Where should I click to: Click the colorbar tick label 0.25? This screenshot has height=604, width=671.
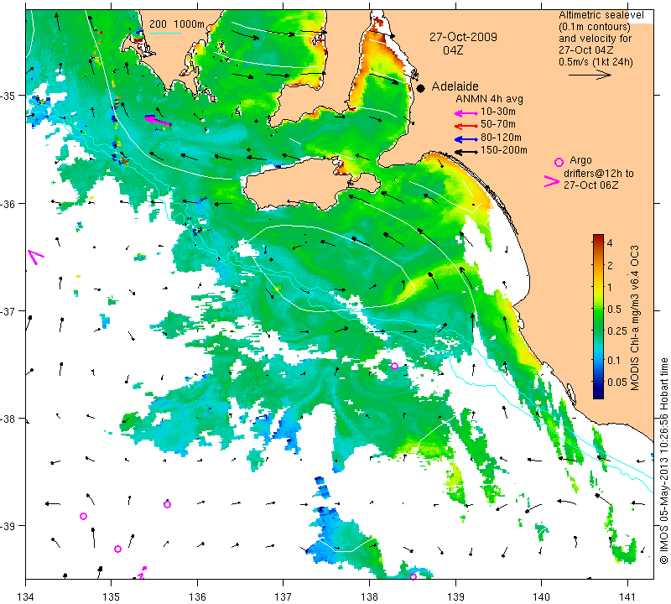tap(617, 331)
